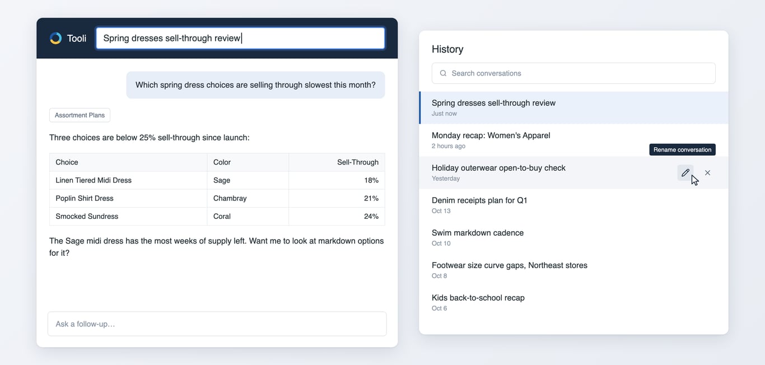This screenshot has width=765, height=365.
Task: Edit the conversation title field
Action: 240,38
